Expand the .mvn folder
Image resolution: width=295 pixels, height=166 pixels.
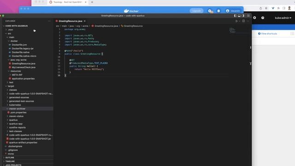click(x=11, y=30)
